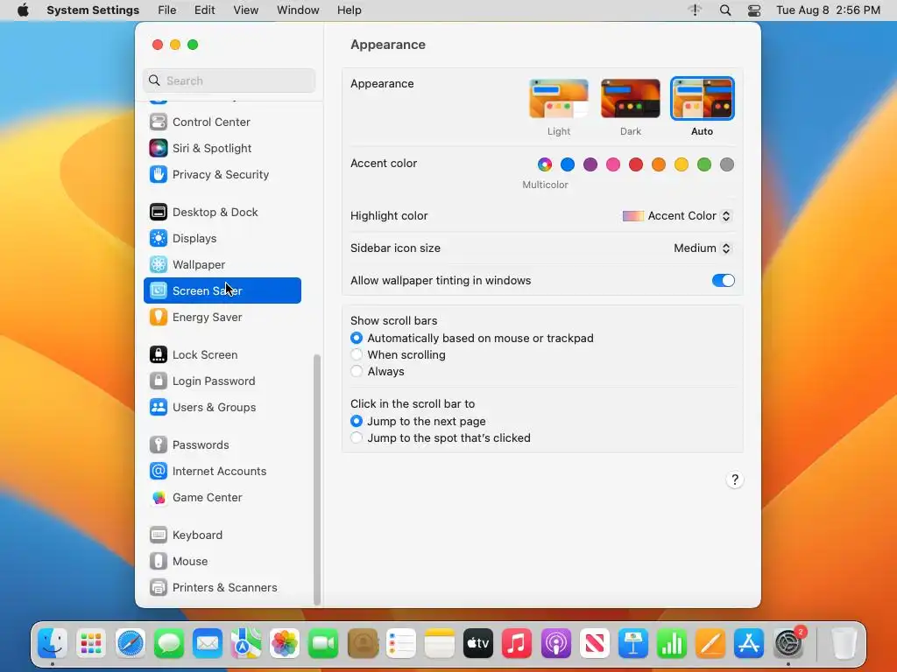Viewport: 897px width, 672px height.
Task: Open Internet Accounts settings
Action: point(222,472)
